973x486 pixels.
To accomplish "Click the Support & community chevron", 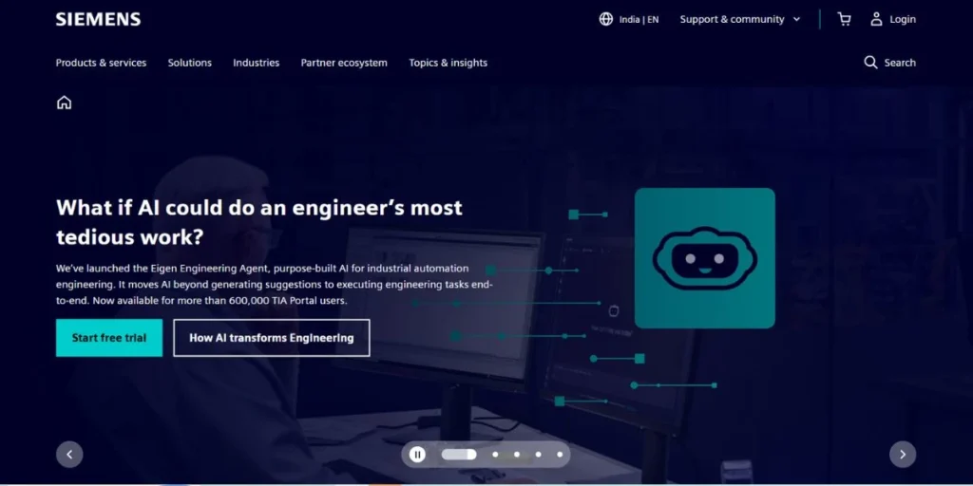I will (x=797, y=20).
